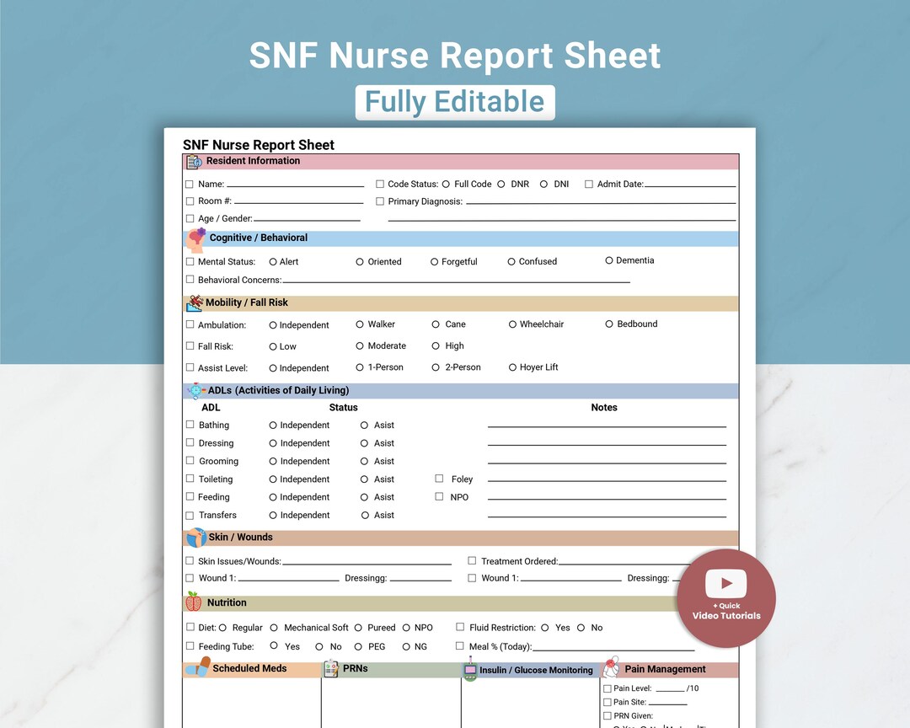The image size is (910, 728).
Task: Click the Pain Management section icon
Action: coord(609,668)
